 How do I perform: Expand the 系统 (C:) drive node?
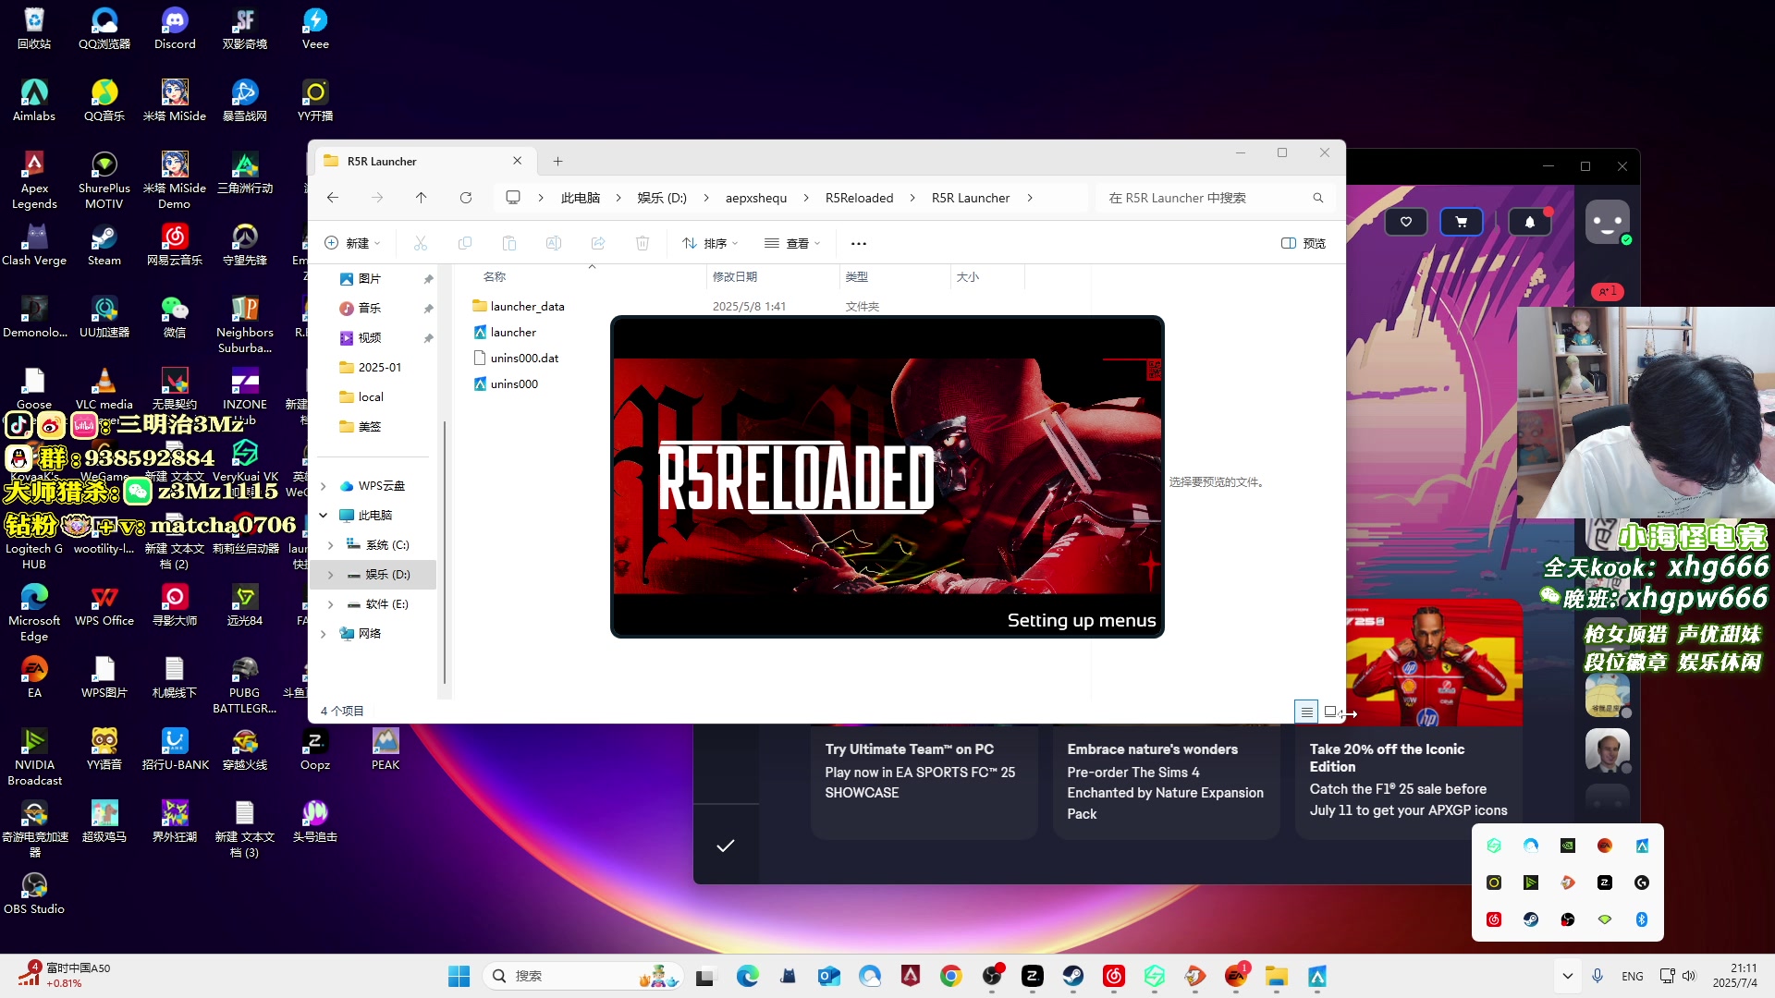[331, 545]
